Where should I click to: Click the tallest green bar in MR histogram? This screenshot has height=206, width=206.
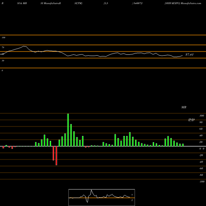coord(68,130)
